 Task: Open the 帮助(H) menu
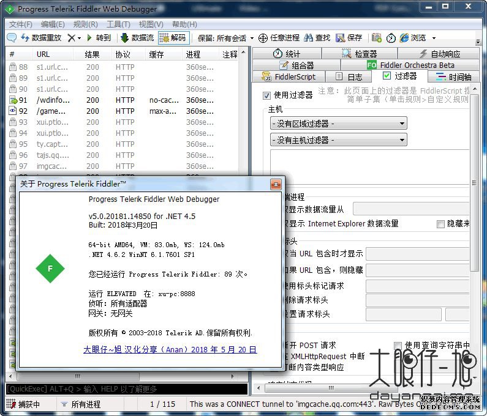[x=184, y=24]
